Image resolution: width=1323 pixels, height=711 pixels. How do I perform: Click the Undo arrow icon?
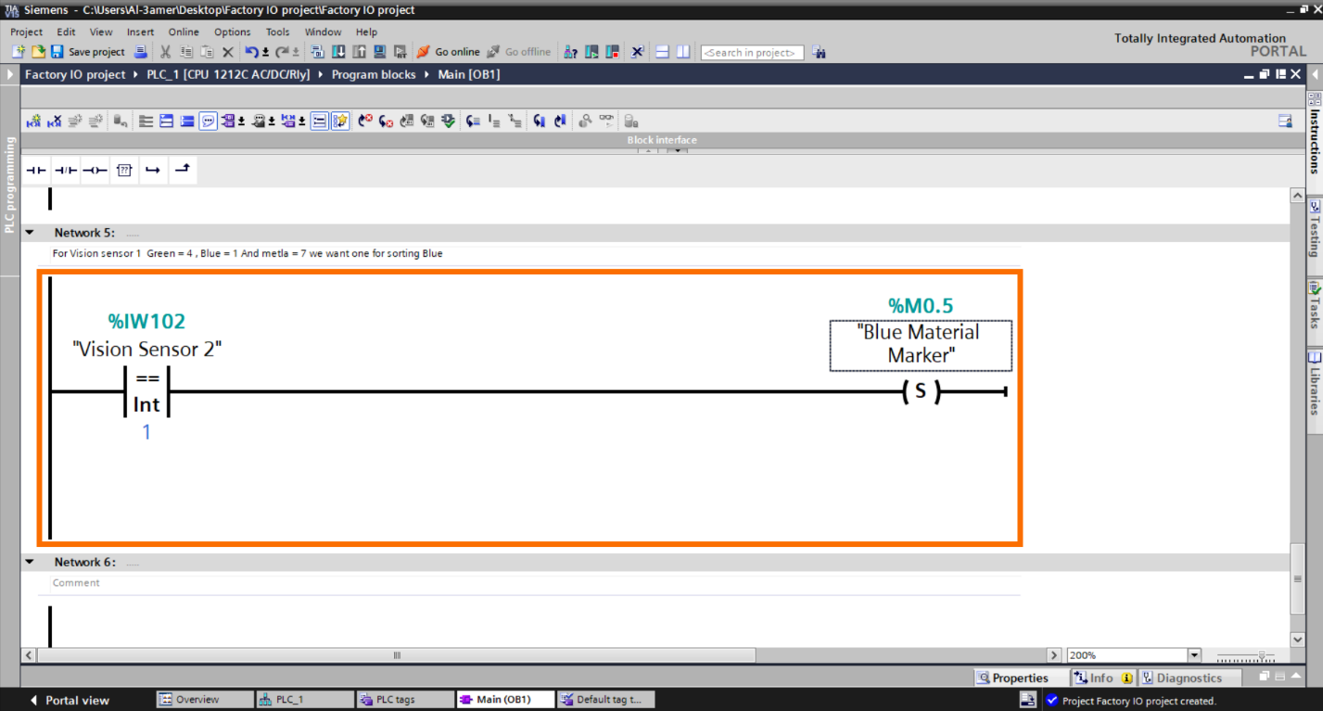[251, 52]
